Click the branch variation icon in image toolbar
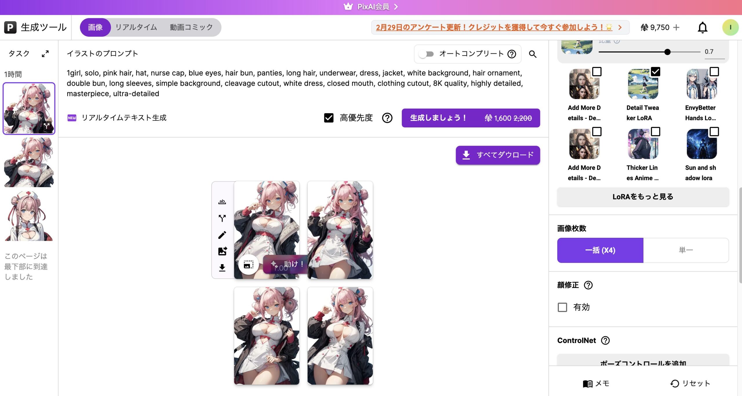 [x=222, y=218]
